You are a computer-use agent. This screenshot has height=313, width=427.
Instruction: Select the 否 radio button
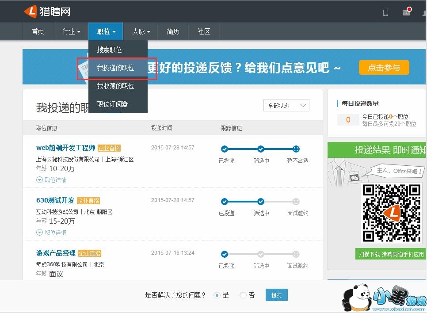coord(243,295)
